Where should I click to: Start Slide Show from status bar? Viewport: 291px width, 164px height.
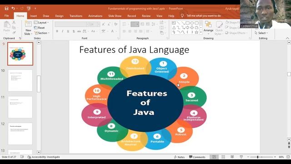click(x=241, y=157)
